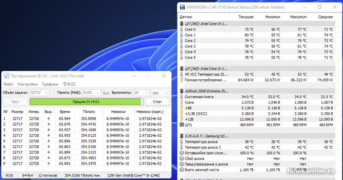343x180 pixels.
Task: Open the Файл menu in LinX
Action: 8,84
